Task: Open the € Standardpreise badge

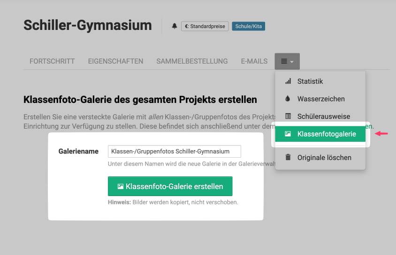Action: click(x=206, y=26)
